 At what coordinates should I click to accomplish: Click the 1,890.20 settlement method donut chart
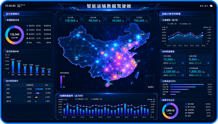point(170,111)
